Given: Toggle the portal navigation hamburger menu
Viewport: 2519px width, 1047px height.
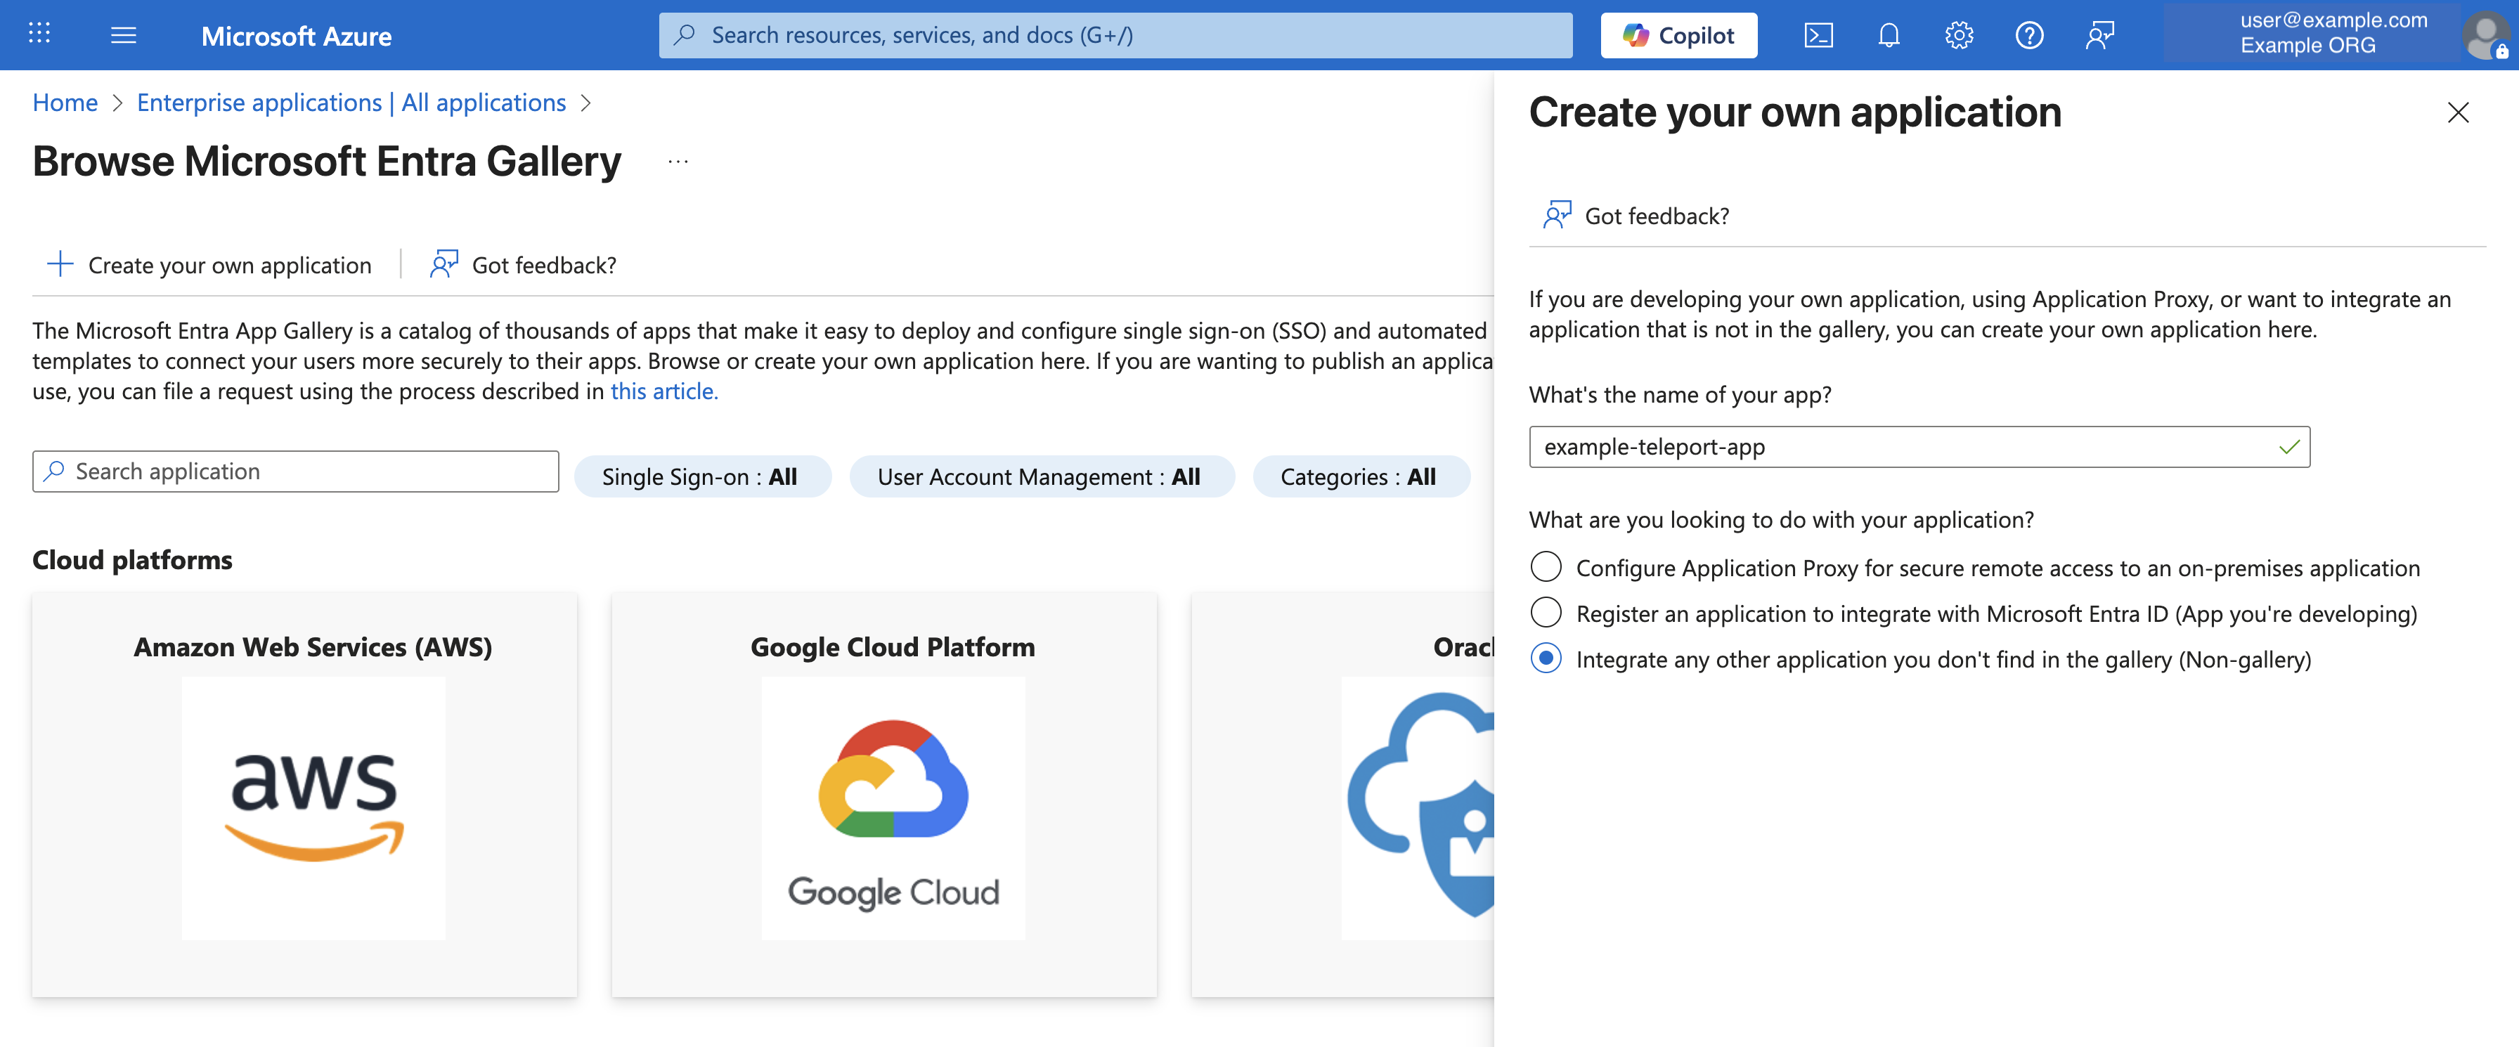Looking at the screenshot, I should coord(124,34).
